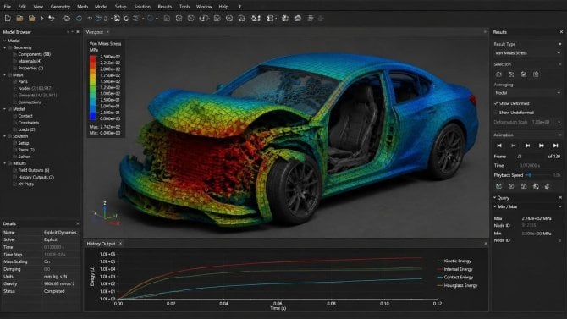Click the Field Outputs item icon

pyautogui.click(x=15, y=170)
